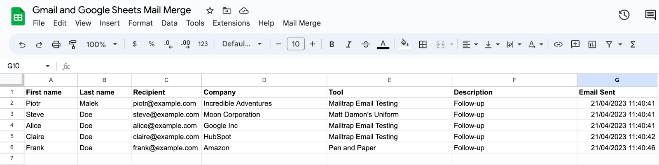Viewport: 659px width, 165px height.
Task: Increase the font size
Action: click(313, 44)
